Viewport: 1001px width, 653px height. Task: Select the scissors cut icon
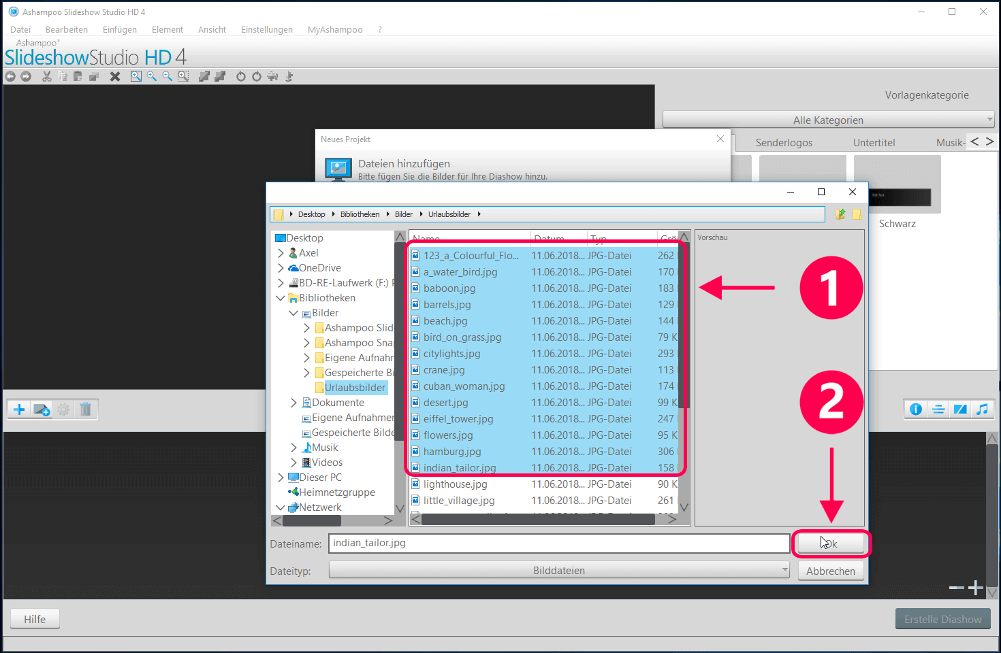(47, 76)
